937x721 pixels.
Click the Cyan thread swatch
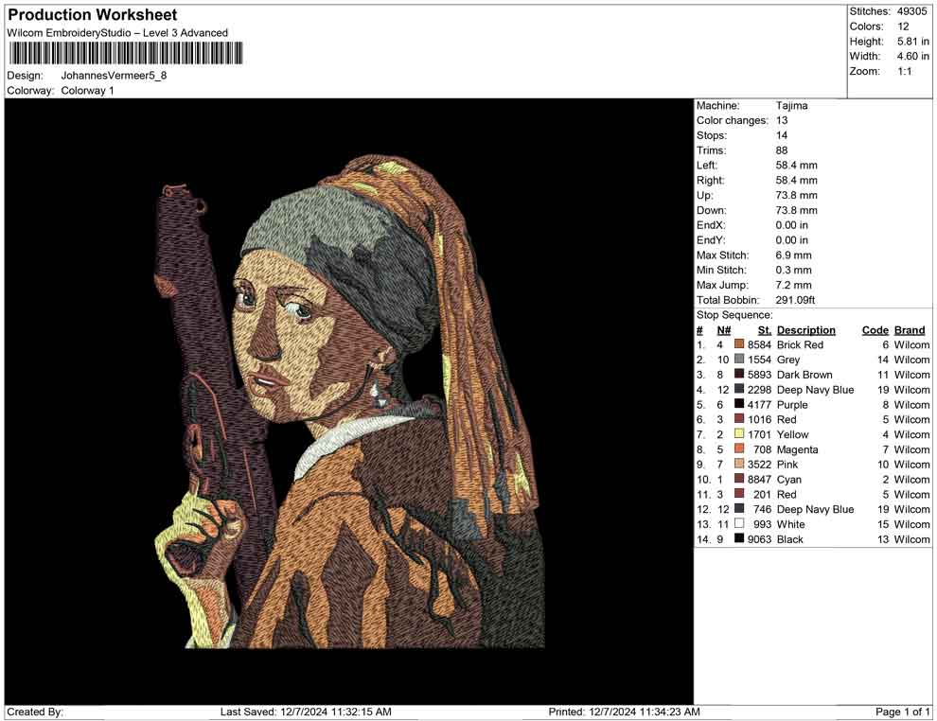739,480
